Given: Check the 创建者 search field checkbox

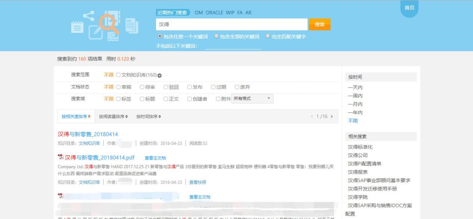Looking at the screenshot, I should pyautogui.click(x=190, y=99).
